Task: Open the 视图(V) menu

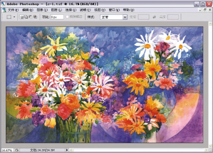Action: coord(100,10)
